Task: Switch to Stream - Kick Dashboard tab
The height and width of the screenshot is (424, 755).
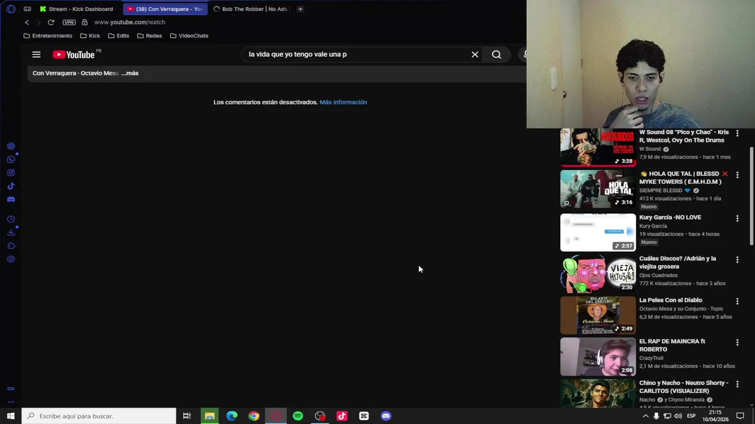Action: (x=77, y=9)
